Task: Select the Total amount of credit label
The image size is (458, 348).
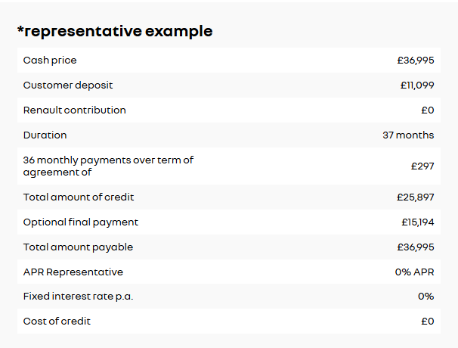Action: click(79, 197)
